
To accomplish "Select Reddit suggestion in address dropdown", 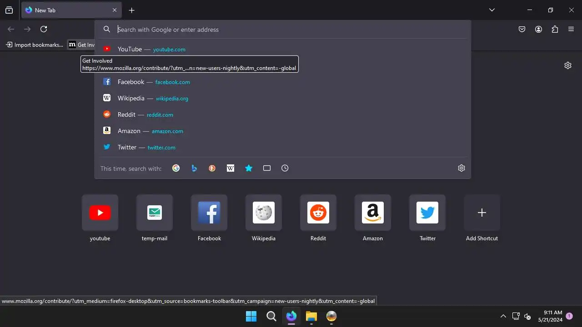I will pos(282,114).
